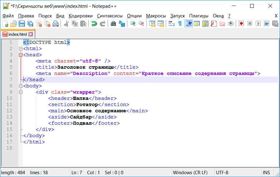Cut the selection using the scissors icon
The width and height of the screenshot is (280, 177).
[66, 24]
